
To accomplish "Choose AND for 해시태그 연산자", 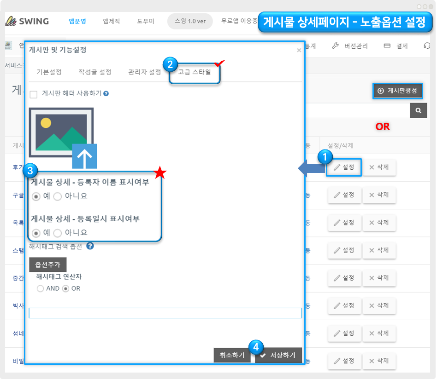I will pos(41,289).
